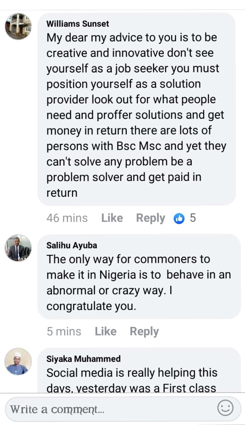Open the emoji picker smiley icon

coord(225,408)
